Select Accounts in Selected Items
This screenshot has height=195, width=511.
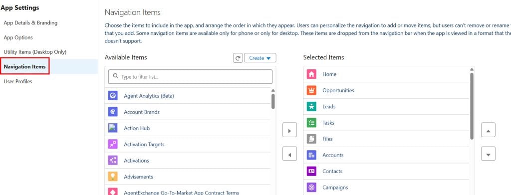point(333,155)
